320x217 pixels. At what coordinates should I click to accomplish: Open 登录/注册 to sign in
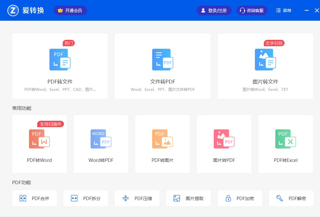pos(214,10)
